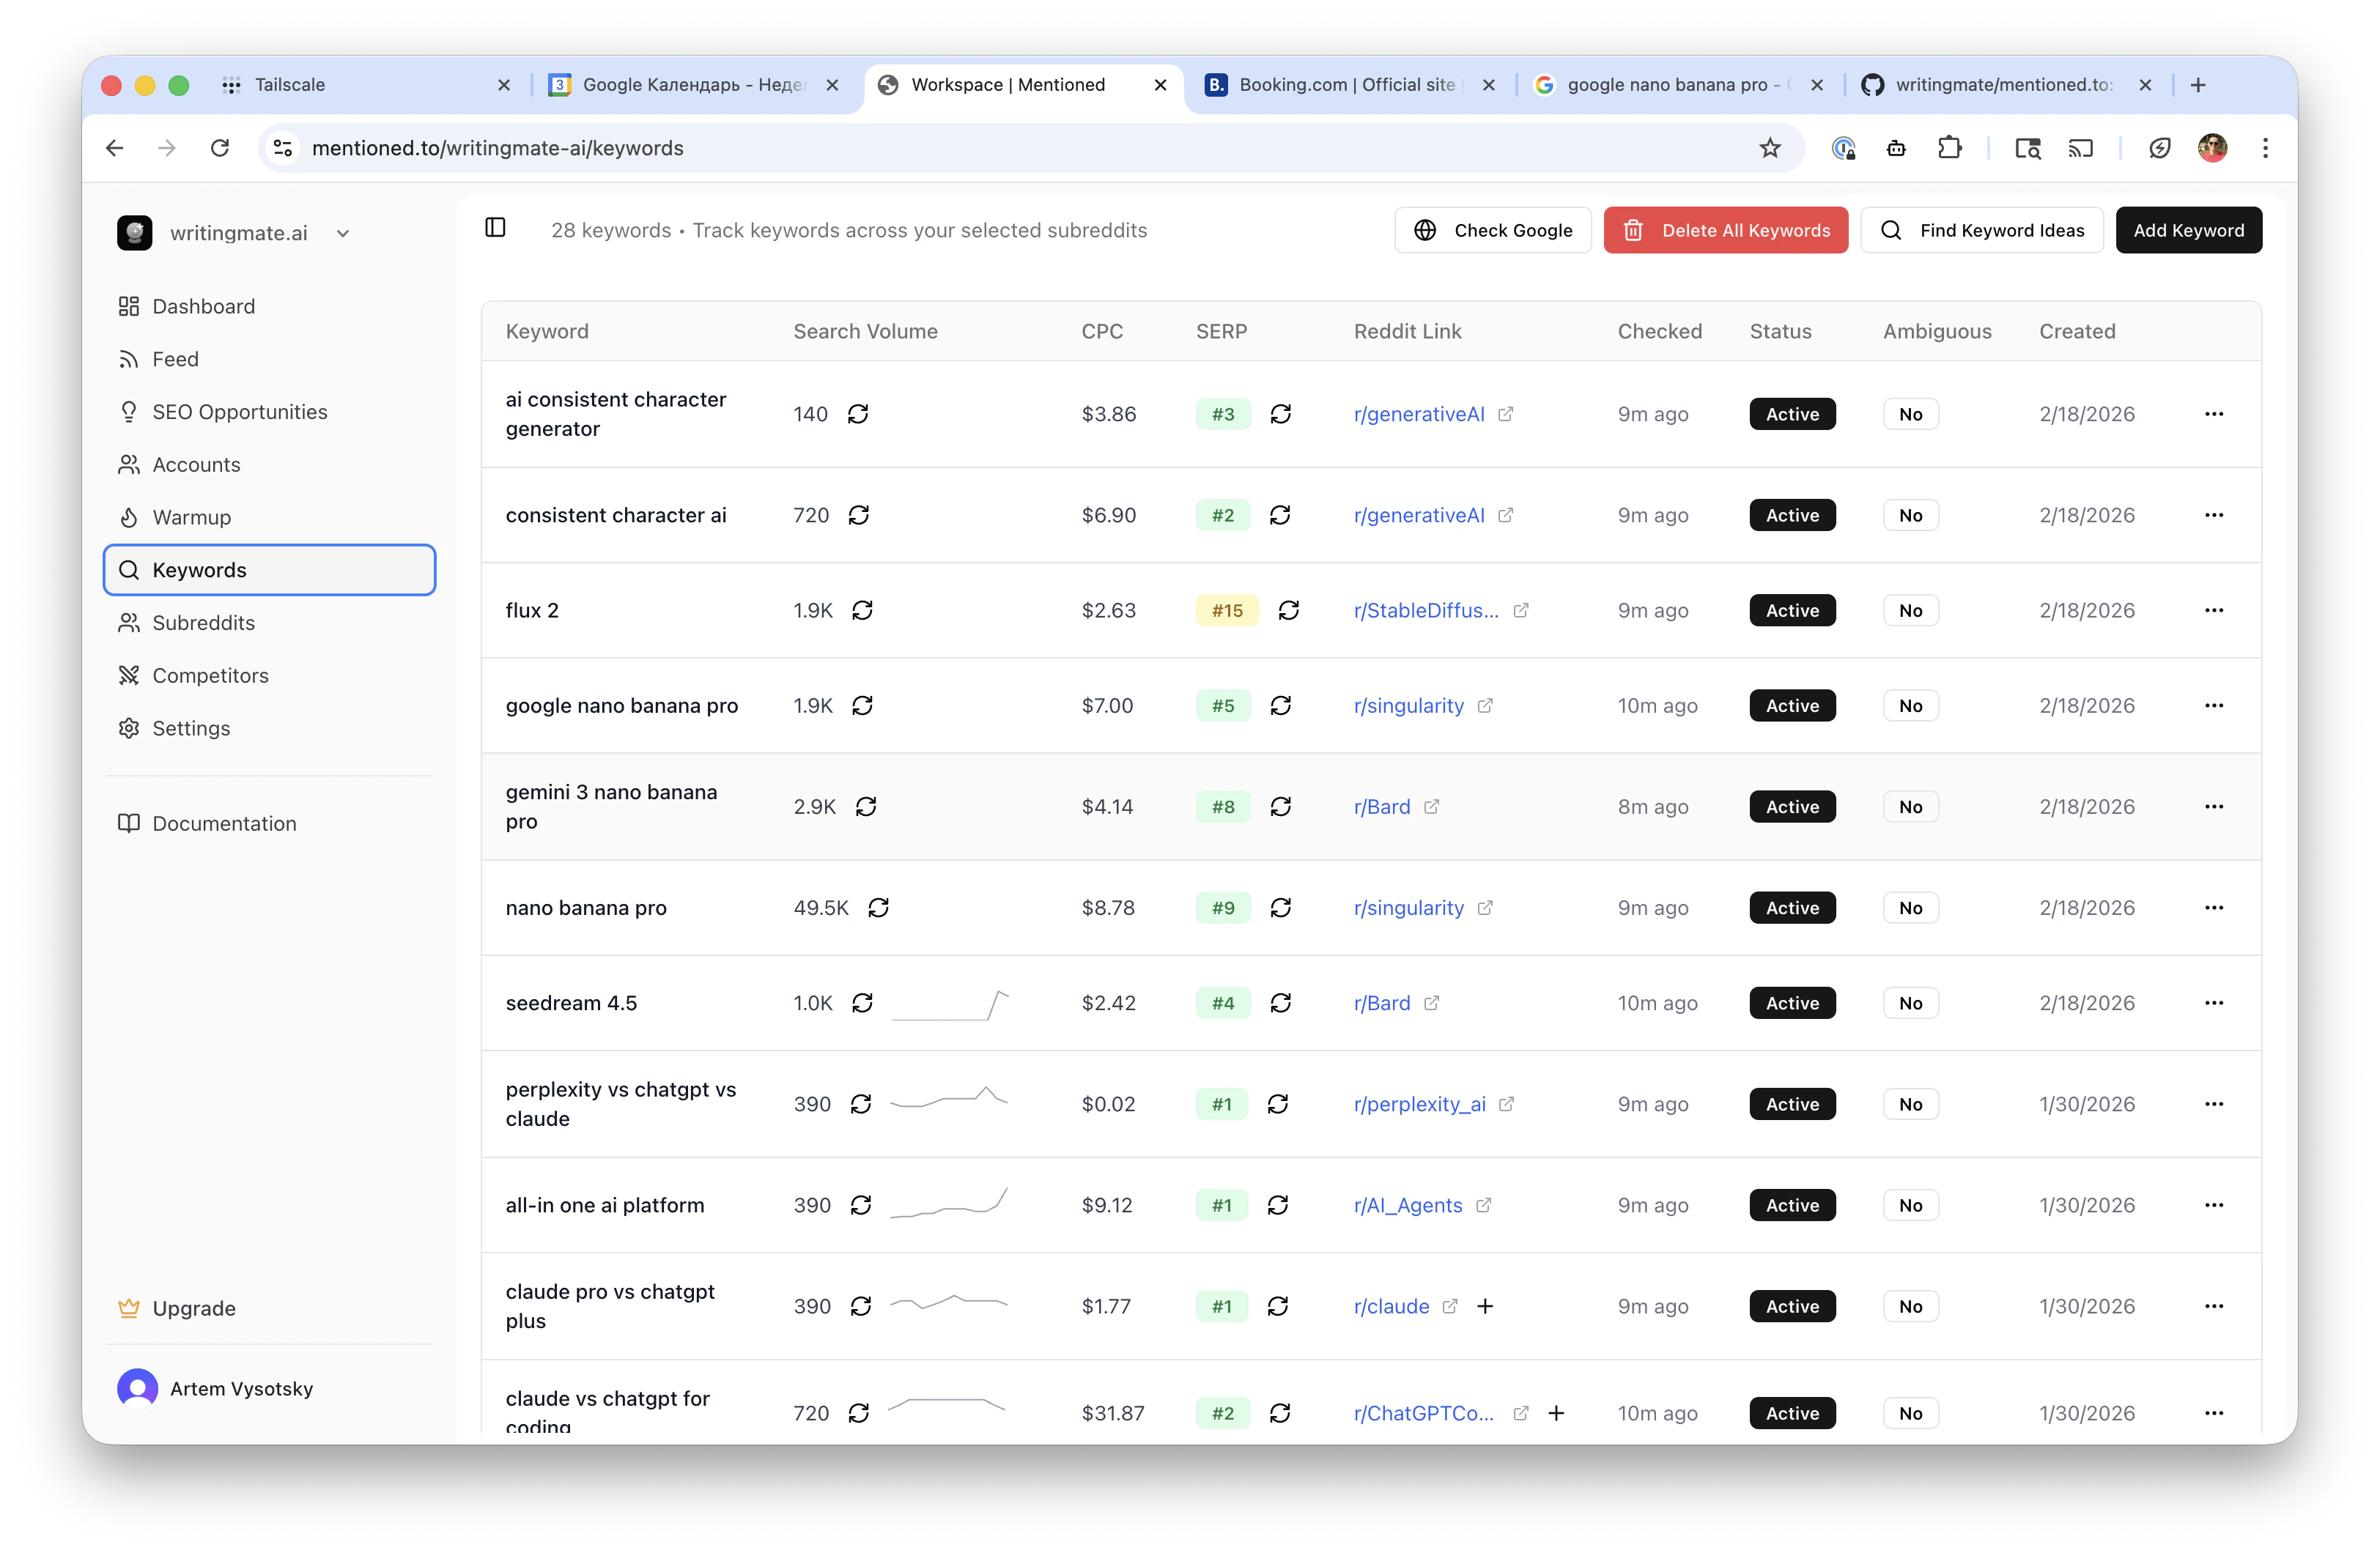2380x1553 pixels.
Task: Open external link icon for r/perplexity_ai
Action: (1506, 1104)
